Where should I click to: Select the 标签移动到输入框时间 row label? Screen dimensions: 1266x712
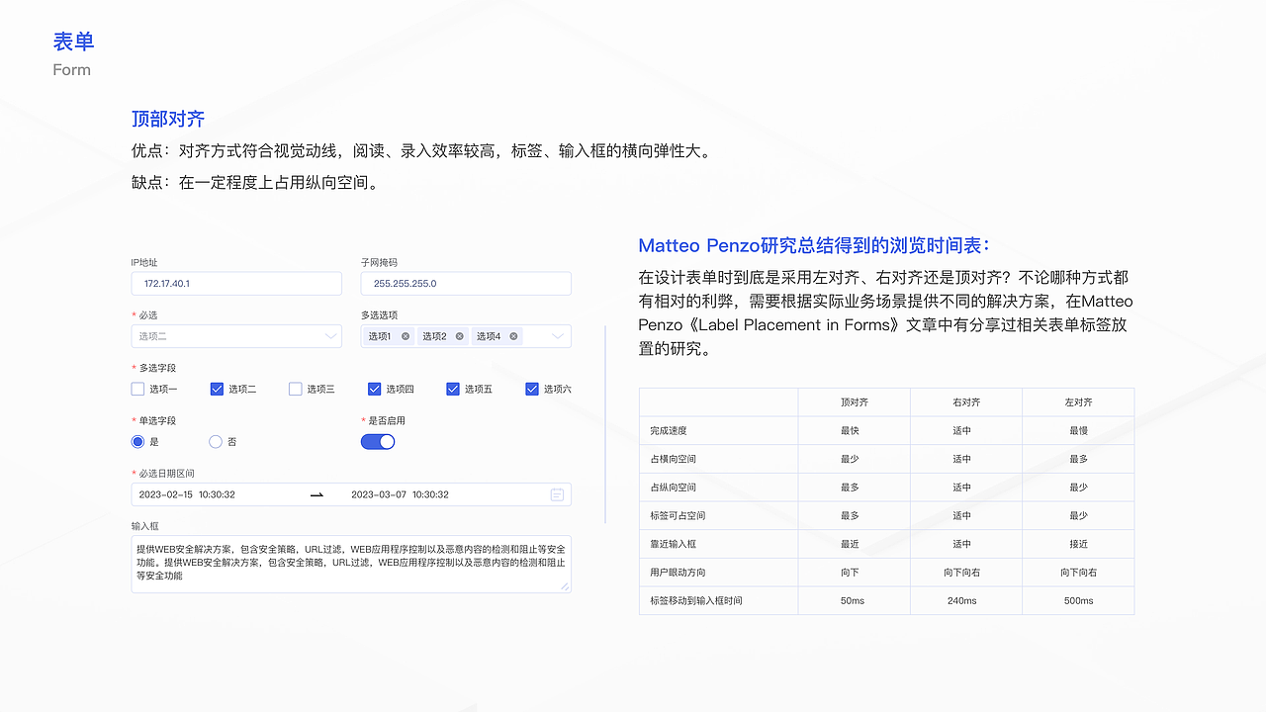pyautogui.click(x=696, y=600)
